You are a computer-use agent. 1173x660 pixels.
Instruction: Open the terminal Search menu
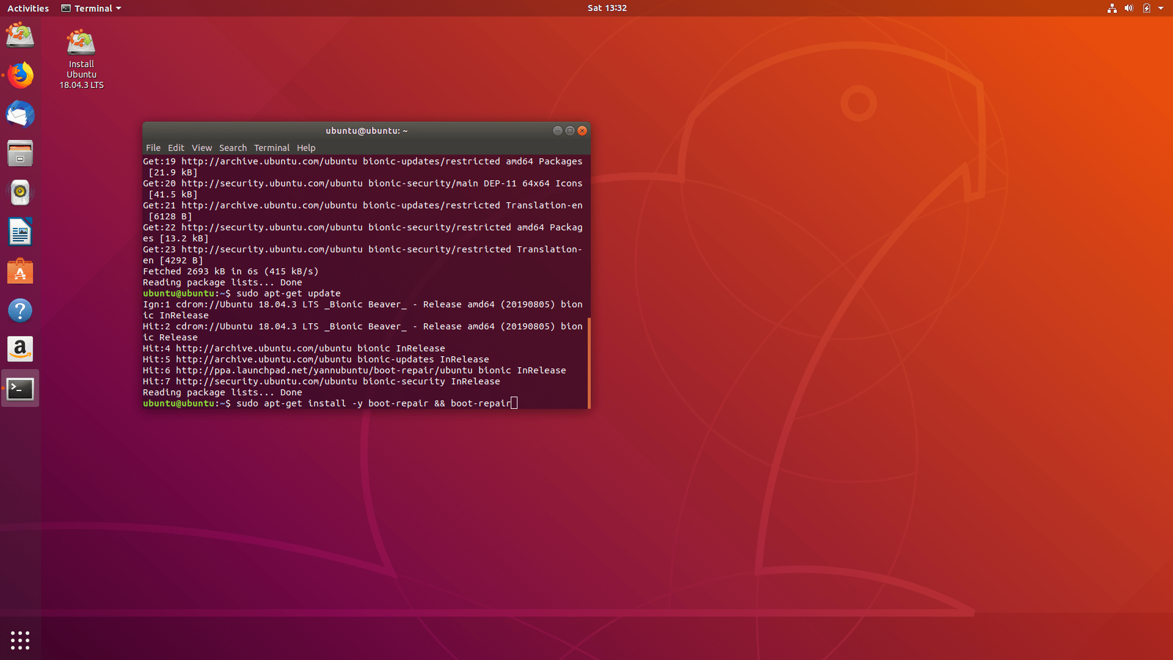(x=233, y=148)
